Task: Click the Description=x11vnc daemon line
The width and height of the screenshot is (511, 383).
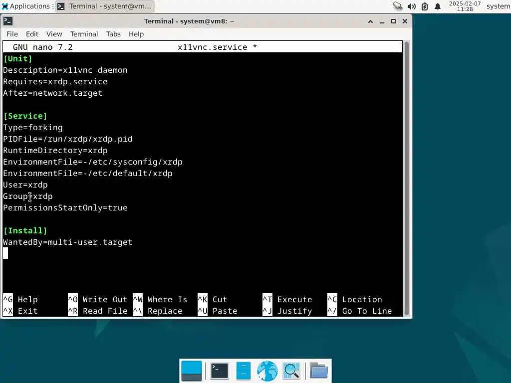Action: (65, 70)
